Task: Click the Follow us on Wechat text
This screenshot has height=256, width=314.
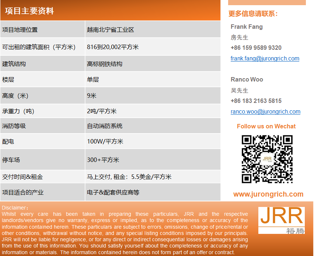Action: pyautogui.click(x=266, y=126)
